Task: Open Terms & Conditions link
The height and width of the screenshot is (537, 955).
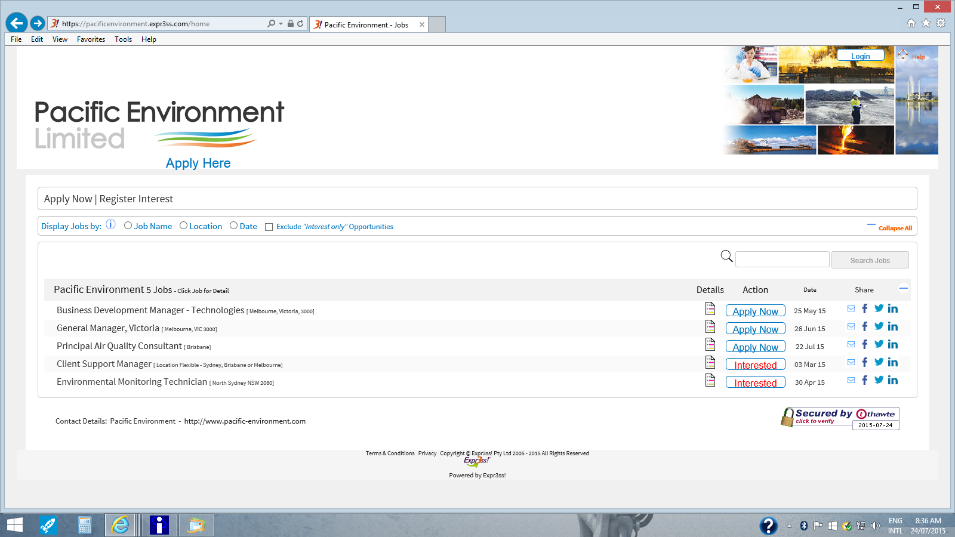Action: [x=390, y=453]
